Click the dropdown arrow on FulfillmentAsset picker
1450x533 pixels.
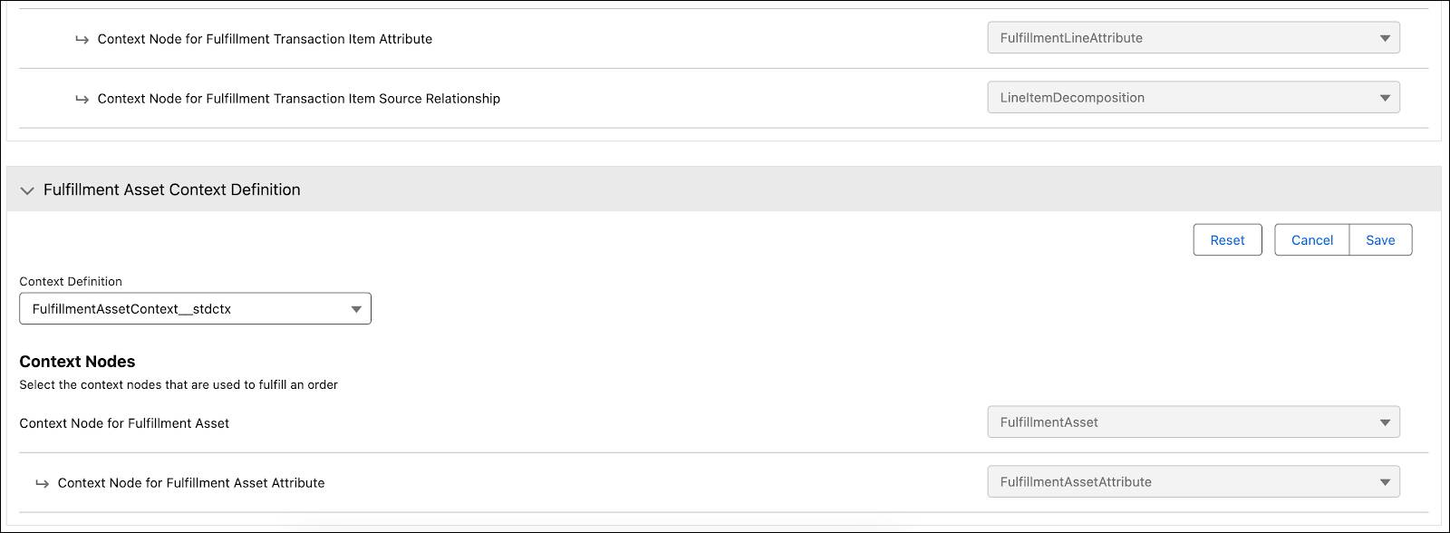[1385, 422]
